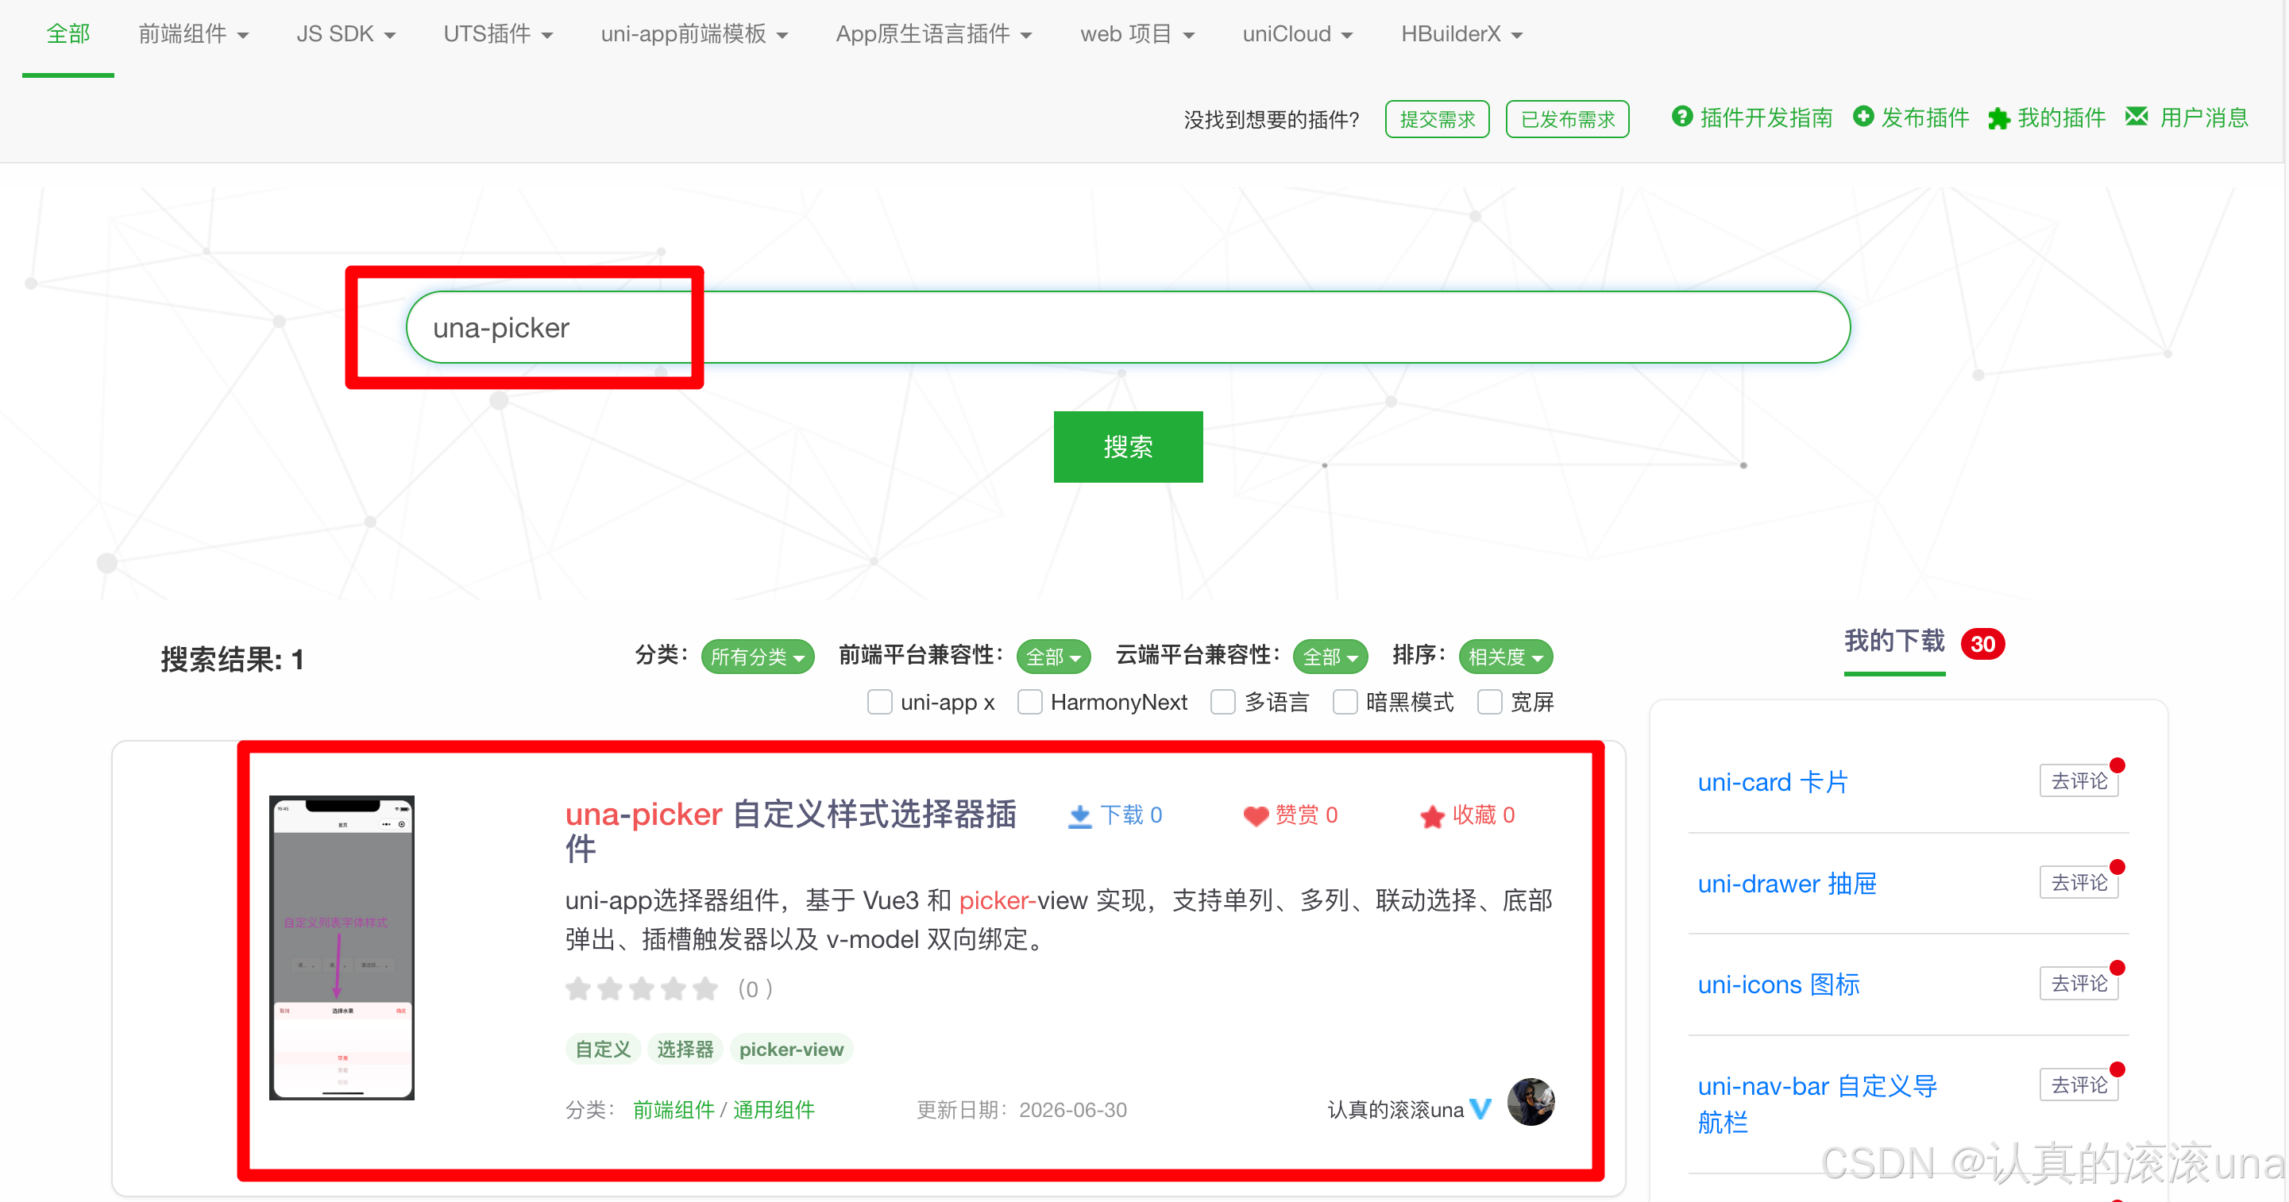Open the 发布插件 link
The width and height of the screenshot is (2289, 1202).
click(x=1924, y=118)
